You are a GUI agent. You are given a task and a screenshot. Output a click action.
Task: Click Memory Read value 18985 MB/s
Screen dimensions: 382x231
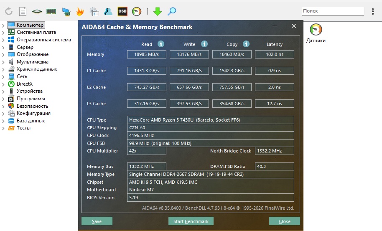pos(147,54)
